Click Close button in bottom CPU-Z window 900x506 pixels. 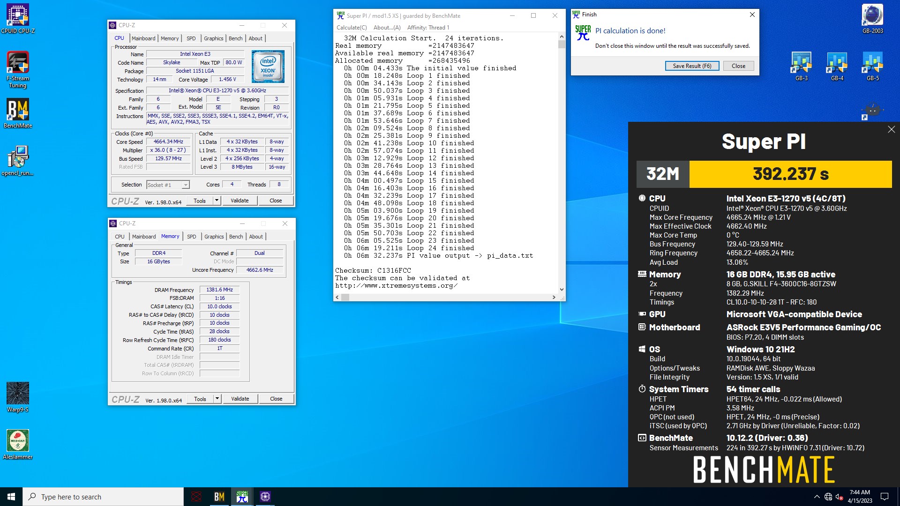[276, 399]
